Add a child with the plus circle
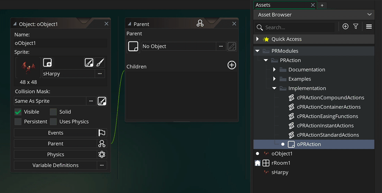This screenshot has height=193, width=382. click(232, 65)
